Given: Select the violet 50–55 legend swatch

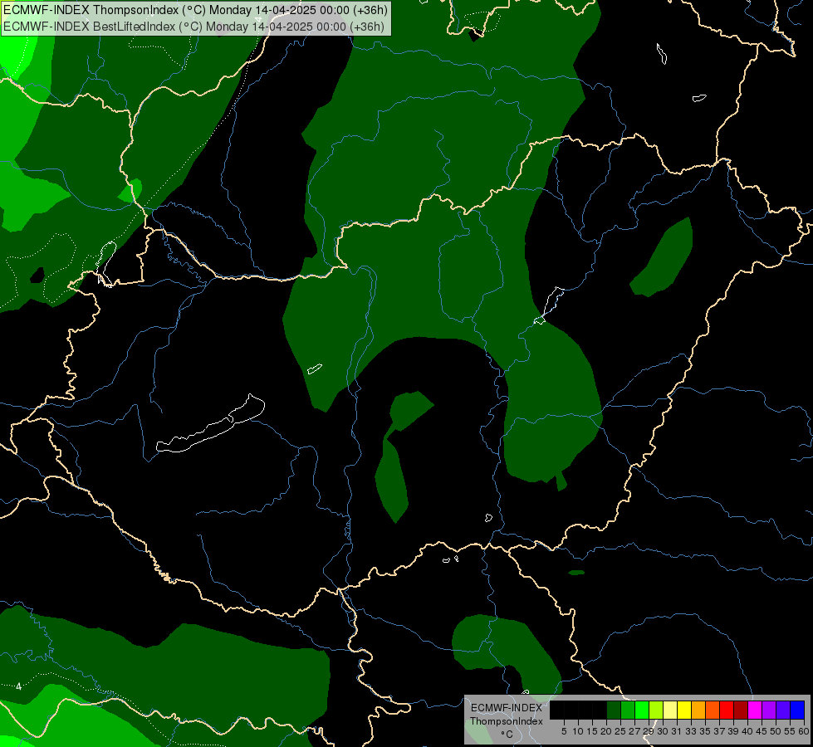Looking at the screenshot, I should pyautogui.click(x=783, y=710).
